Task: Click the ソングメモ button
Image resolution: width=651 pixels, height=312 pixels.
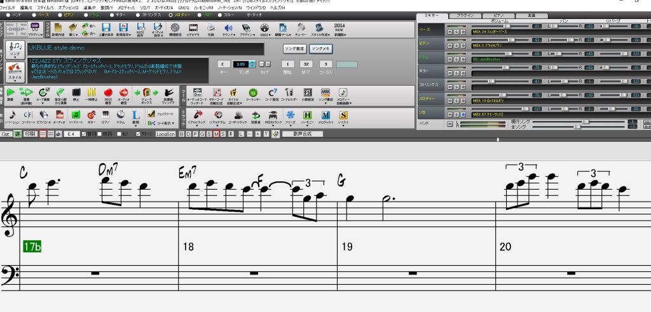Action: 321,48
